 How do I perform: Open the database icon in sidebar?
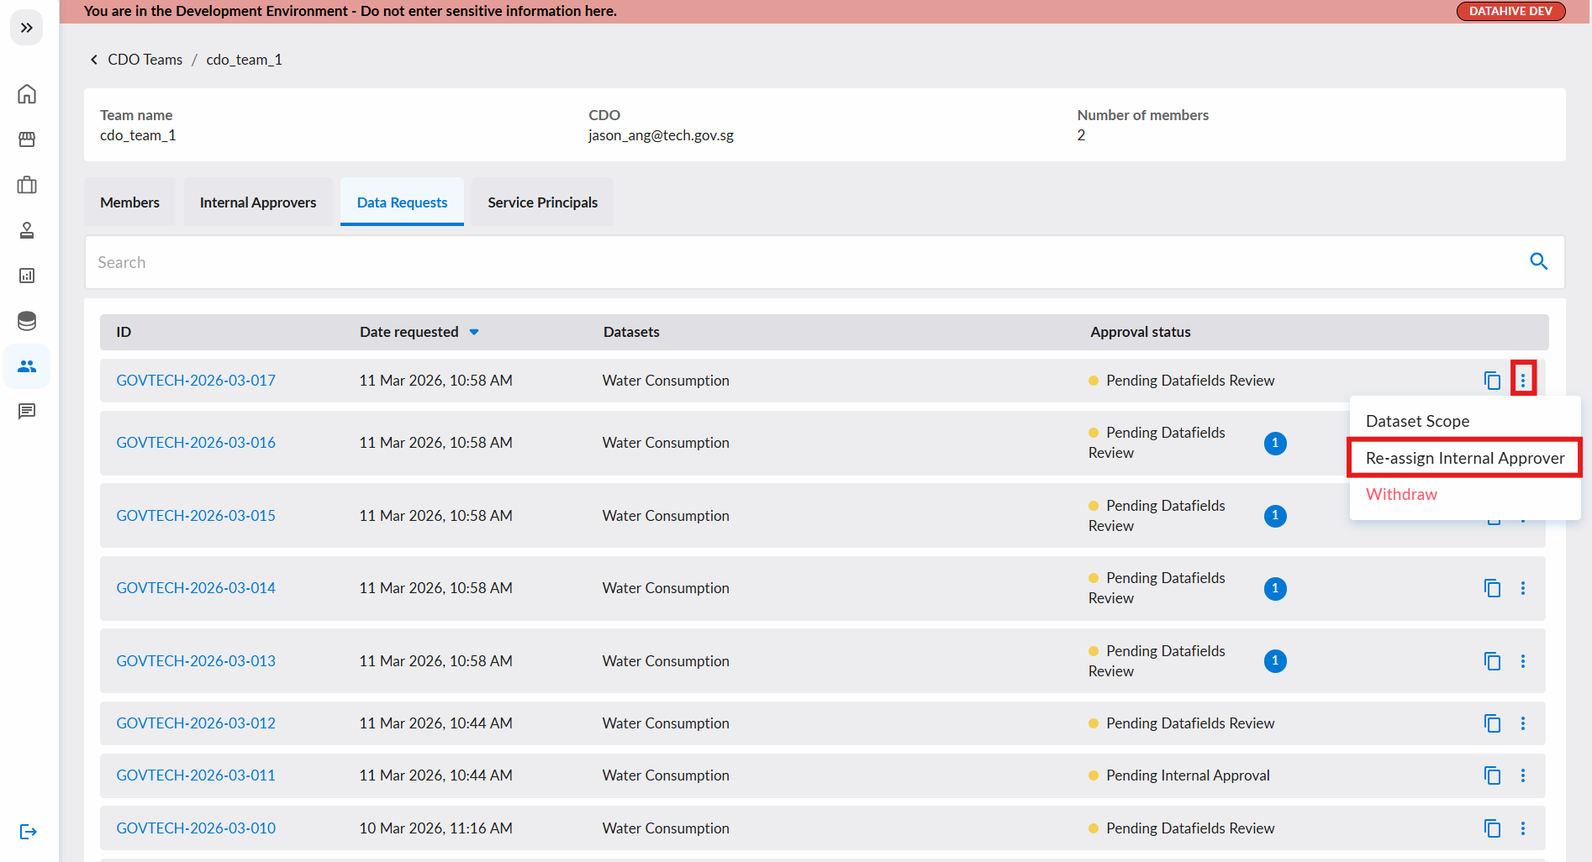pyautogui.click(x=27, y=321)
